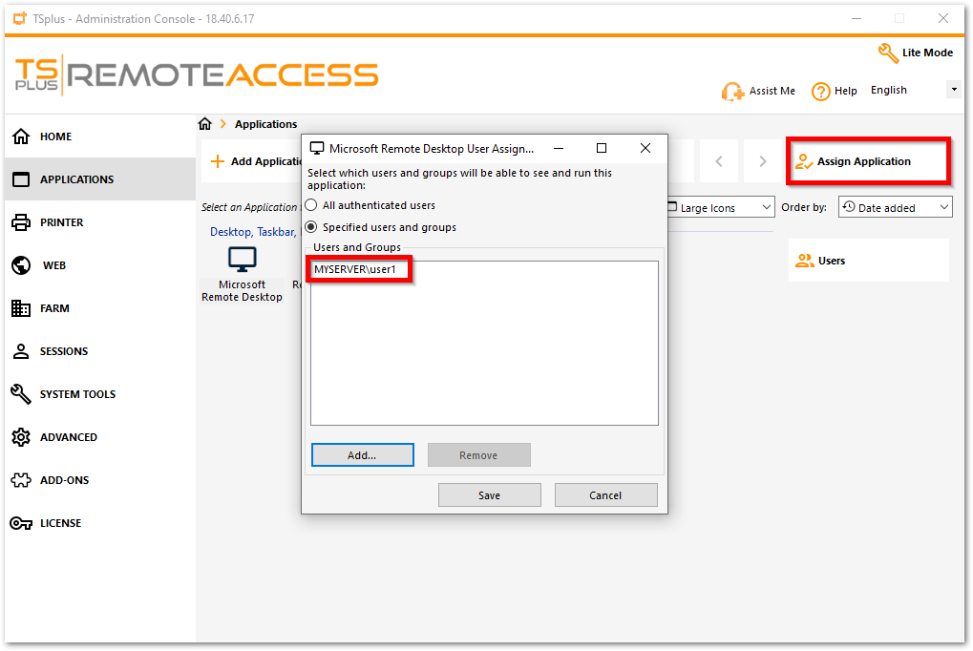Click the Lite Mode wrench icon
The image size is (973, 651).
(x=887, y=52)
